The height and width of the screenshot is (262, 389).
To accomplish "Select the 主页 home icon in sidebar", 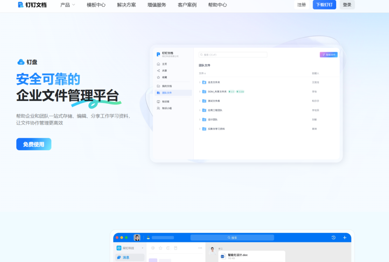I will tap(158, 63).
